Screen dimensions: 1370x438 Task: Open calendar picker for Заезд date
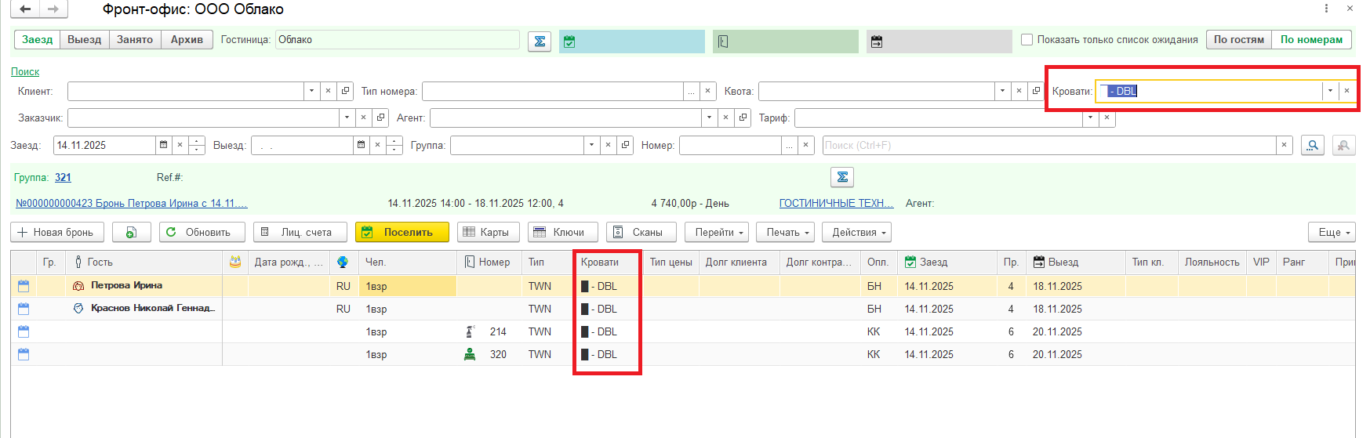163,145
